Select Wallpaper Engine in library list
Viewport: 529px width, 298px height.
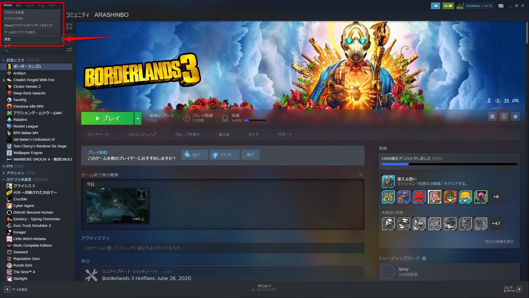point(28,153)
